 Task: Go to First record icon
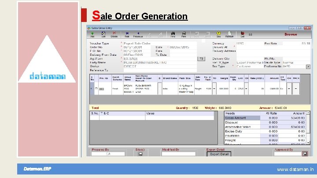(x=127, y=35)
